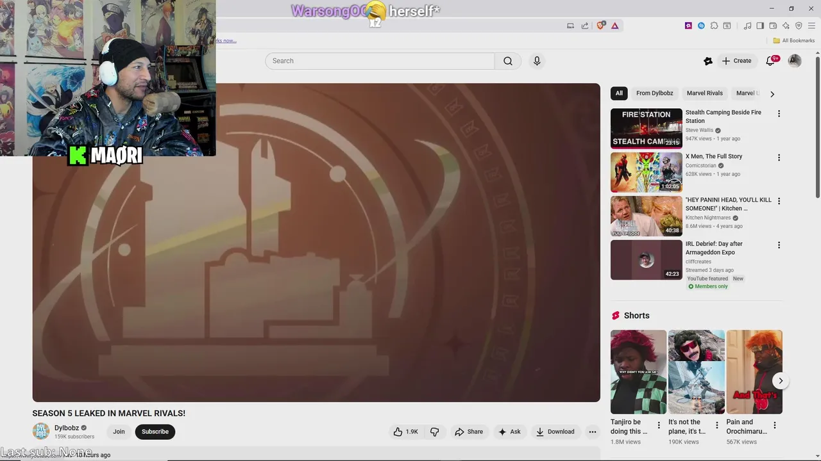The height and width of the screenshot is (461, 821).
Task: Open All Bookmarks folder
Action: [x=793, y=40]
